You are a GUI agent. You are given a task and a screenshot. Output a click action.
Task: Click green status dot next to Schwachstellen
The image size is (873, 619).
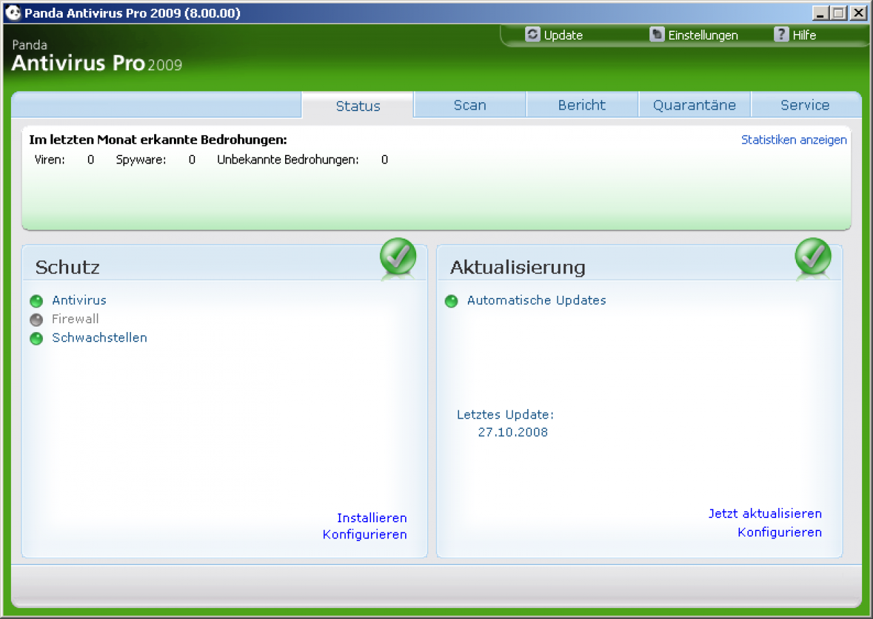point(36,339)
